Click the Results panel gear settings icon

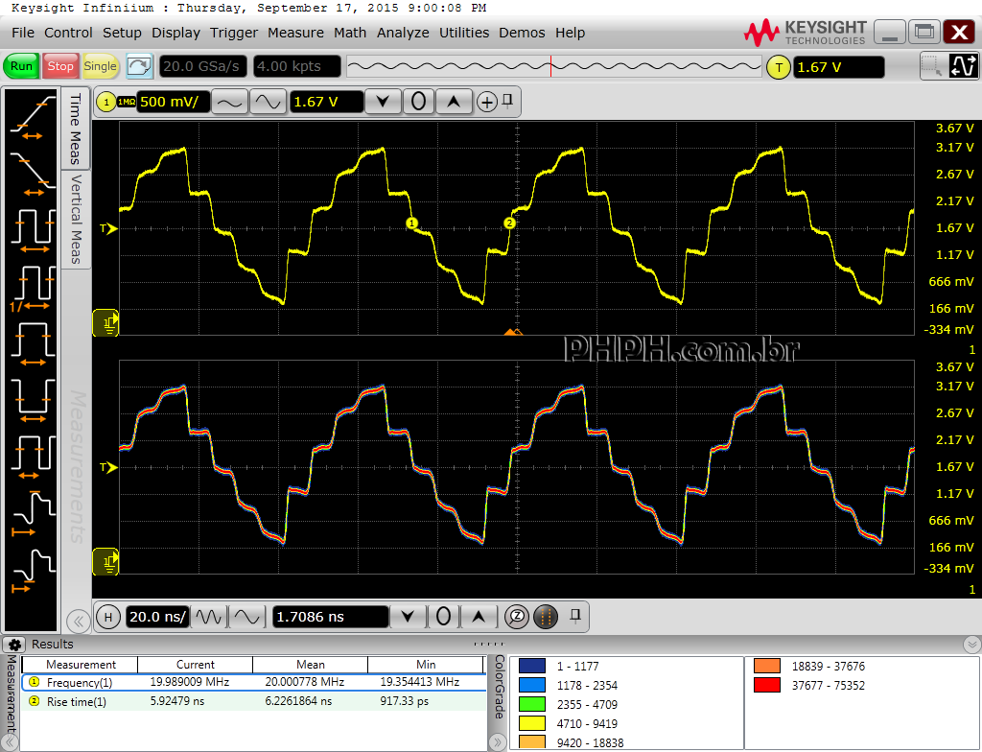click(x=14, y=645)
